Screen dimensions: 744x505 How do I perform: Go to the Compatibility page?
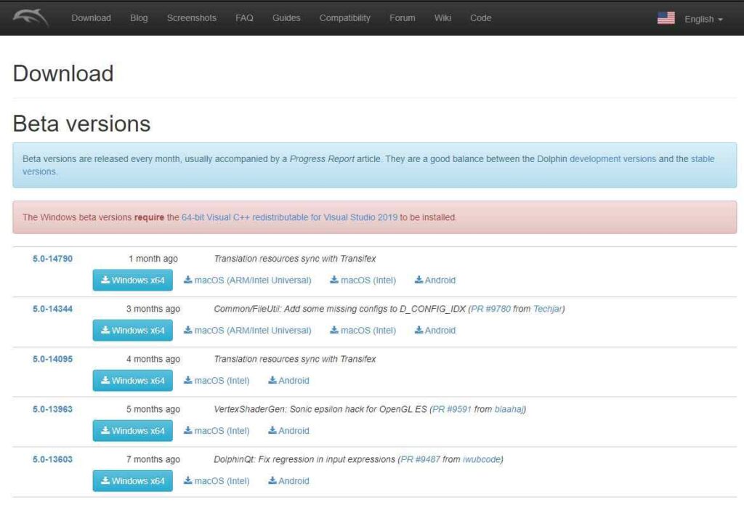(x=344, y=18)
